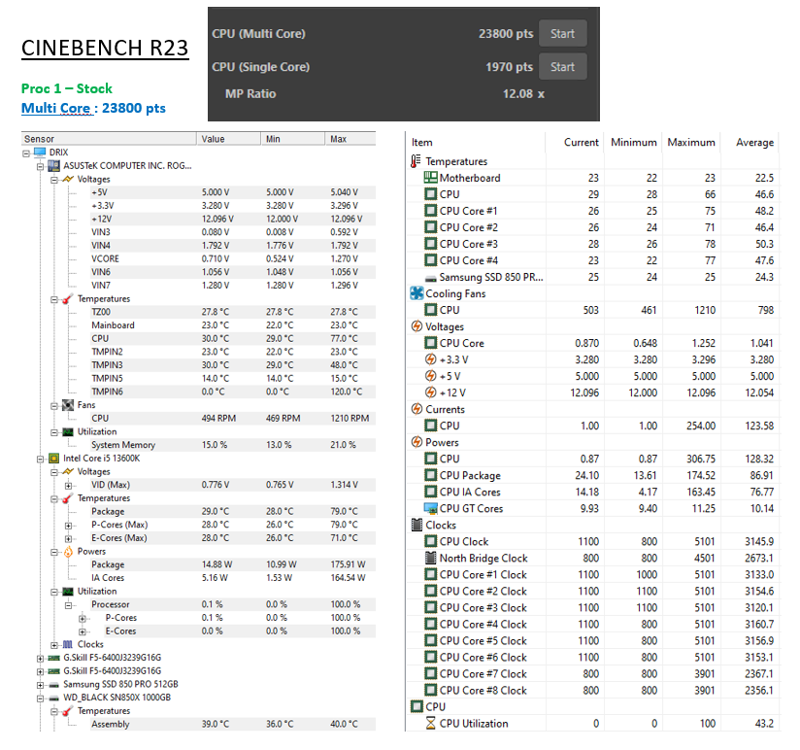Screen dimensions: 800x750
Task: Click the Maximum column header in right table
Action: (691, 143)
